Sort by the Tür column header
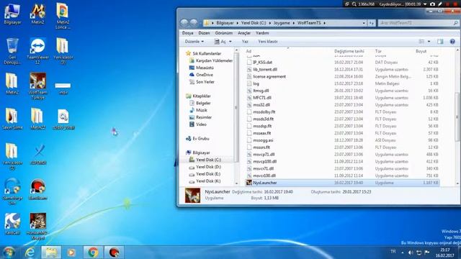This screenshot has height=259, width=461. click(378, 51)
